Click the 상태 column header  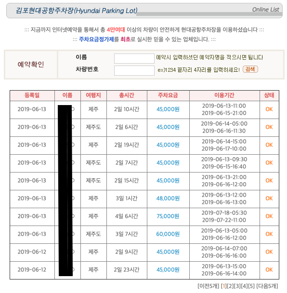click(269, 95)
